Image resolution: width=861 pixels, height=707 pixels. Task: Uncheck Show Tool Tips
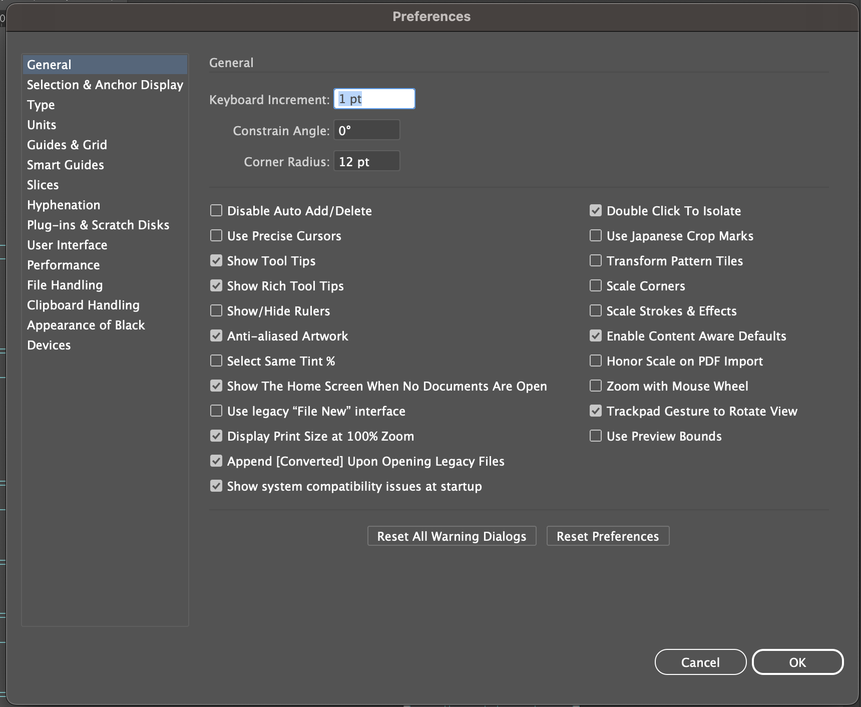(216, 260)
